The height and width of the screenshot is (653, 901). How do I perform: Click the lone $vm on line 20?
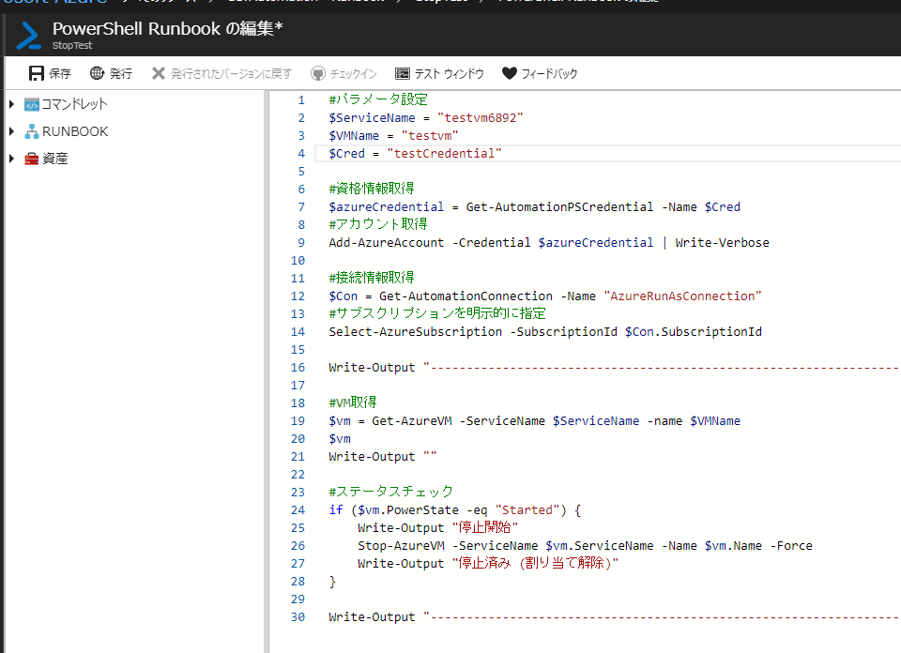(x=340, y=439)
